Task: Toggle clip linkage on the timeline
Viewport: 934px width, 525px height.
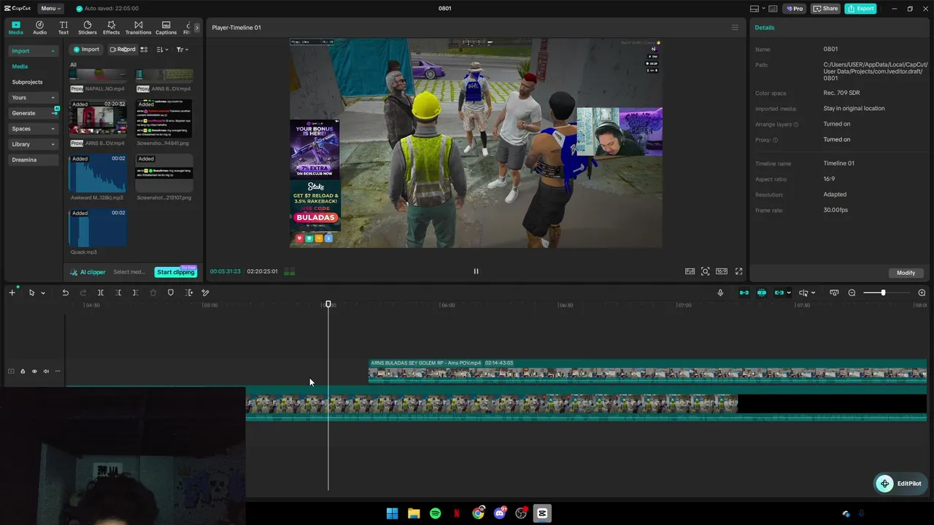Action: point(779,292)
